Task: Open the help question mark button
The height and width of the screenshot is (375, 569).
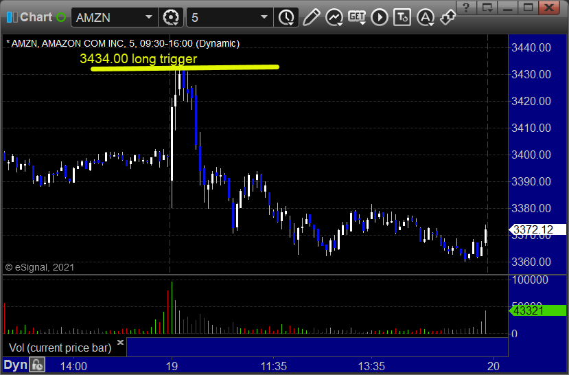Action: coord(466,8)
